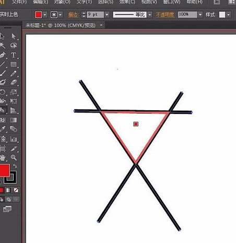Viewport: 236px width, 243px height.
Task: Click the stroke color box in control bar
Action: click(x=54, y=15)
